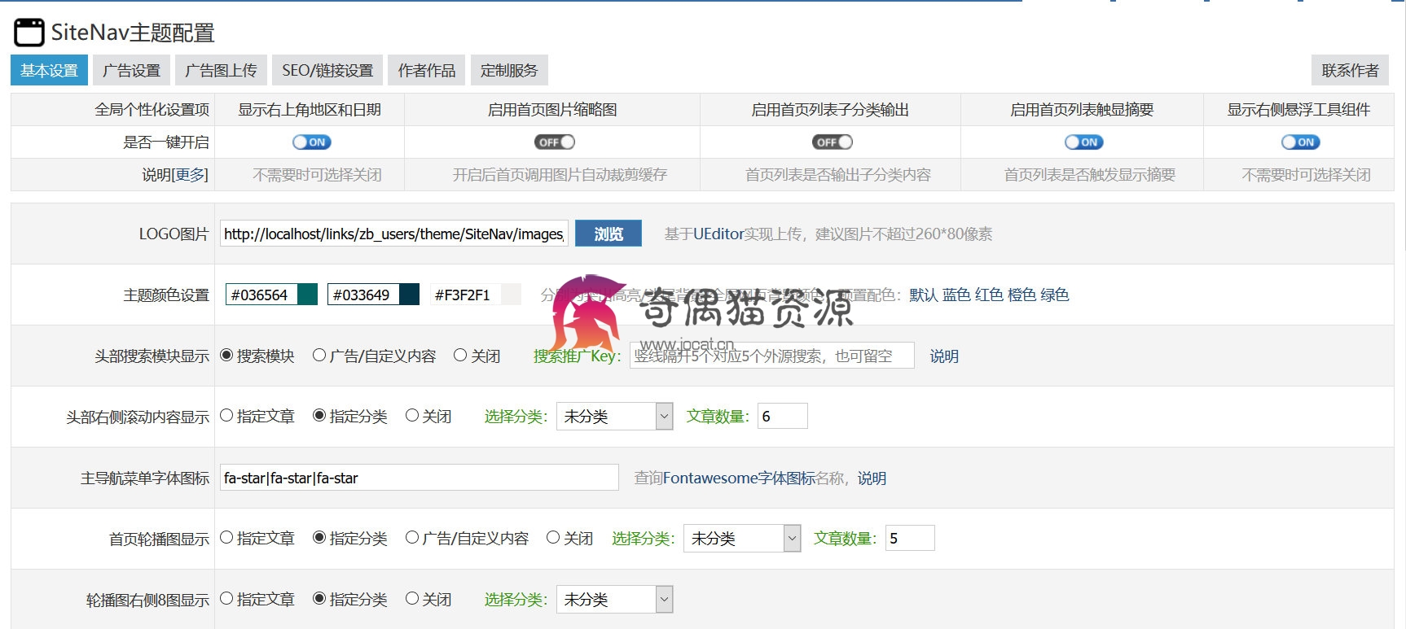Viewport: 1406px width, 629px height.
Task: Open the 定制服务 tab
Action: coord(509,71)
